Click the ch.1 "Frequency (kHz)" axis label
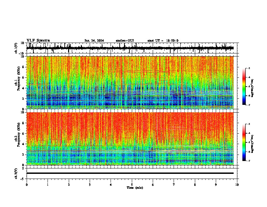 19,79
